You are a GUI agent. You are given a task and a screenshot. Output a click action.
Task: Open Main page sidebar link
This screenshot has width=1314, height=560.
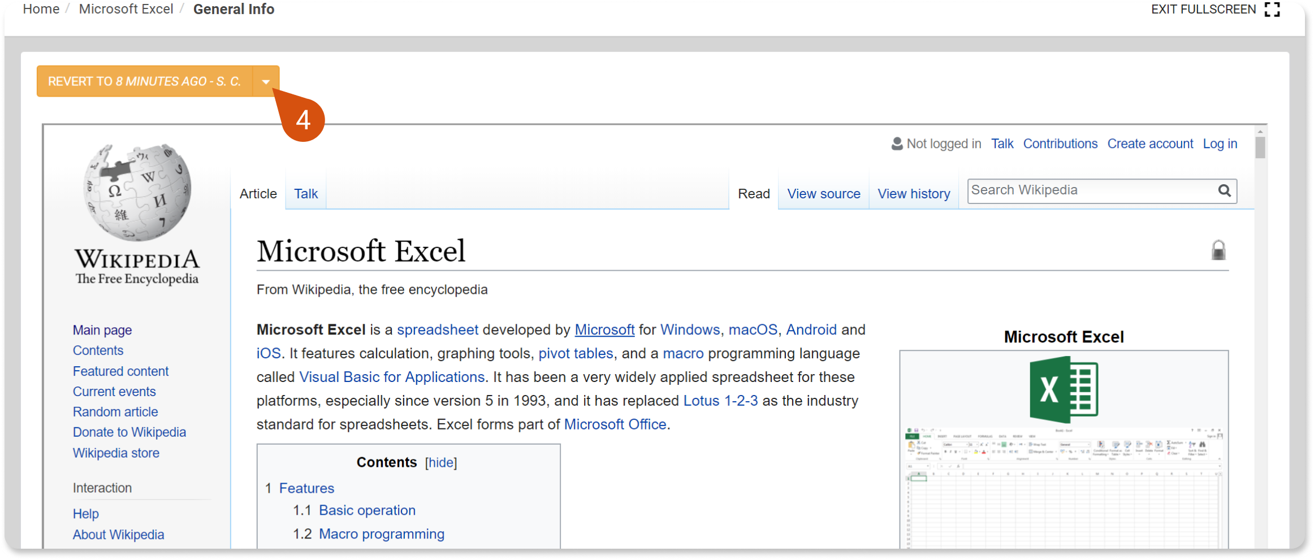pos(102,331)
